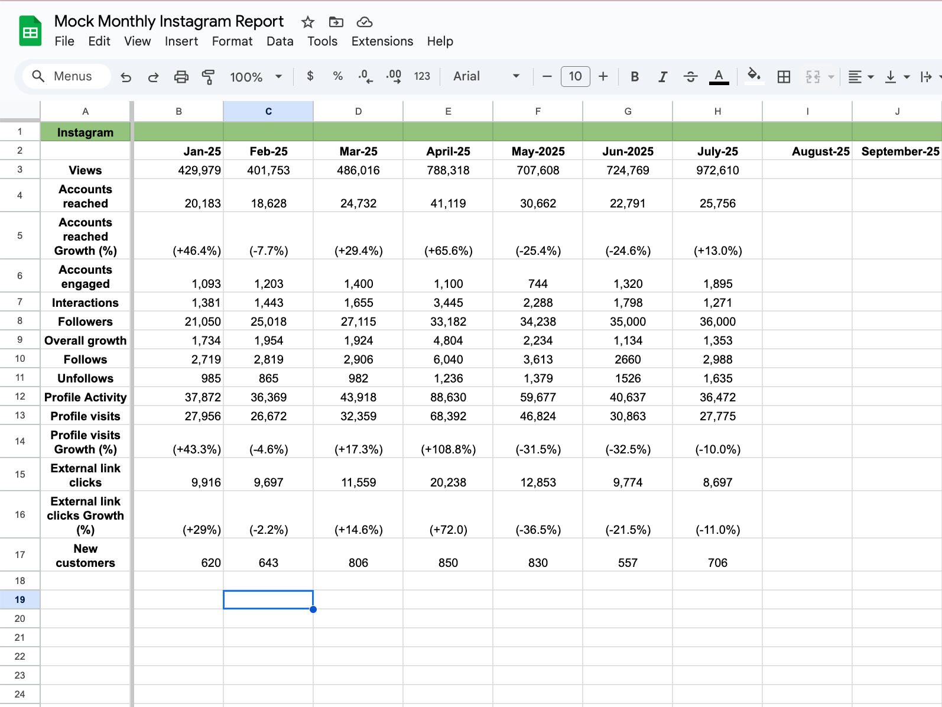Toggle italic formatting
The image size is (942, 707).
(x=662, y=76)
